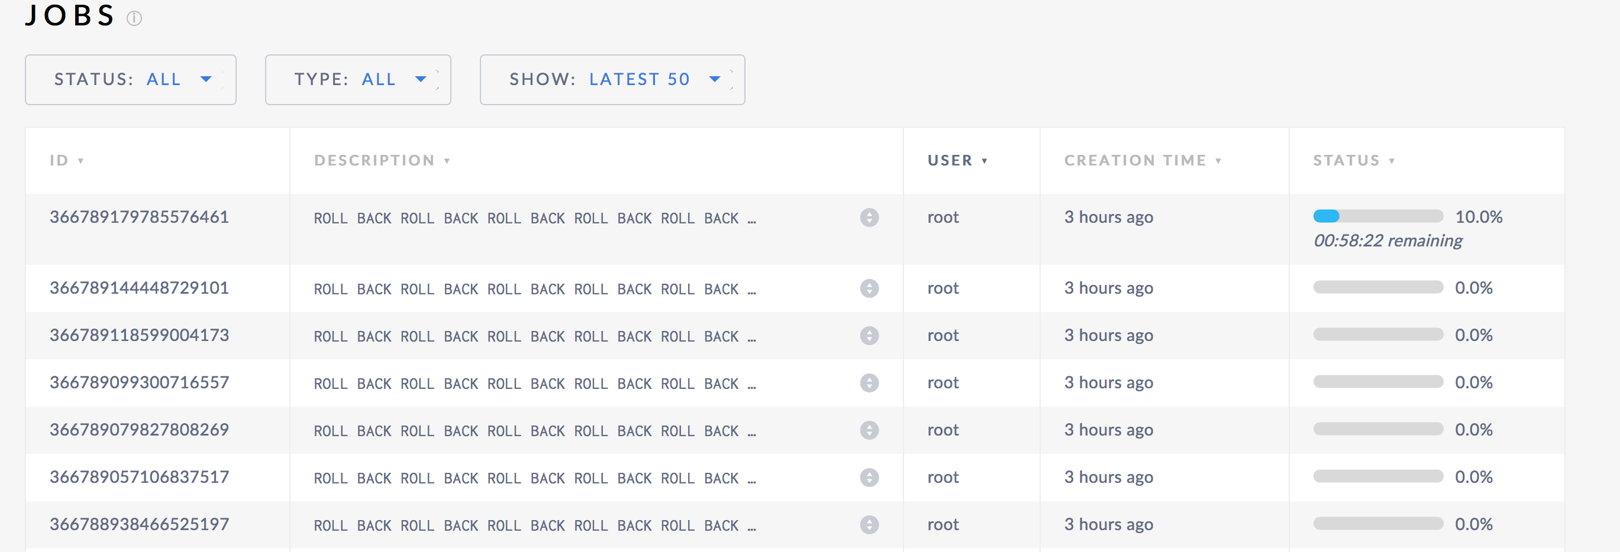Click progress bar of job 366789118599004173
The image size is (1620, 552).
click(x=1378, y=335)
